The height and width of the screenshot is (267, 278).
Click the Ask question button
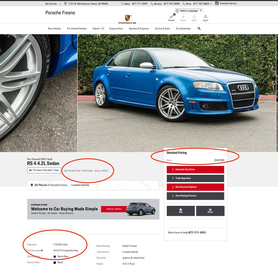(x=181, y=211)
